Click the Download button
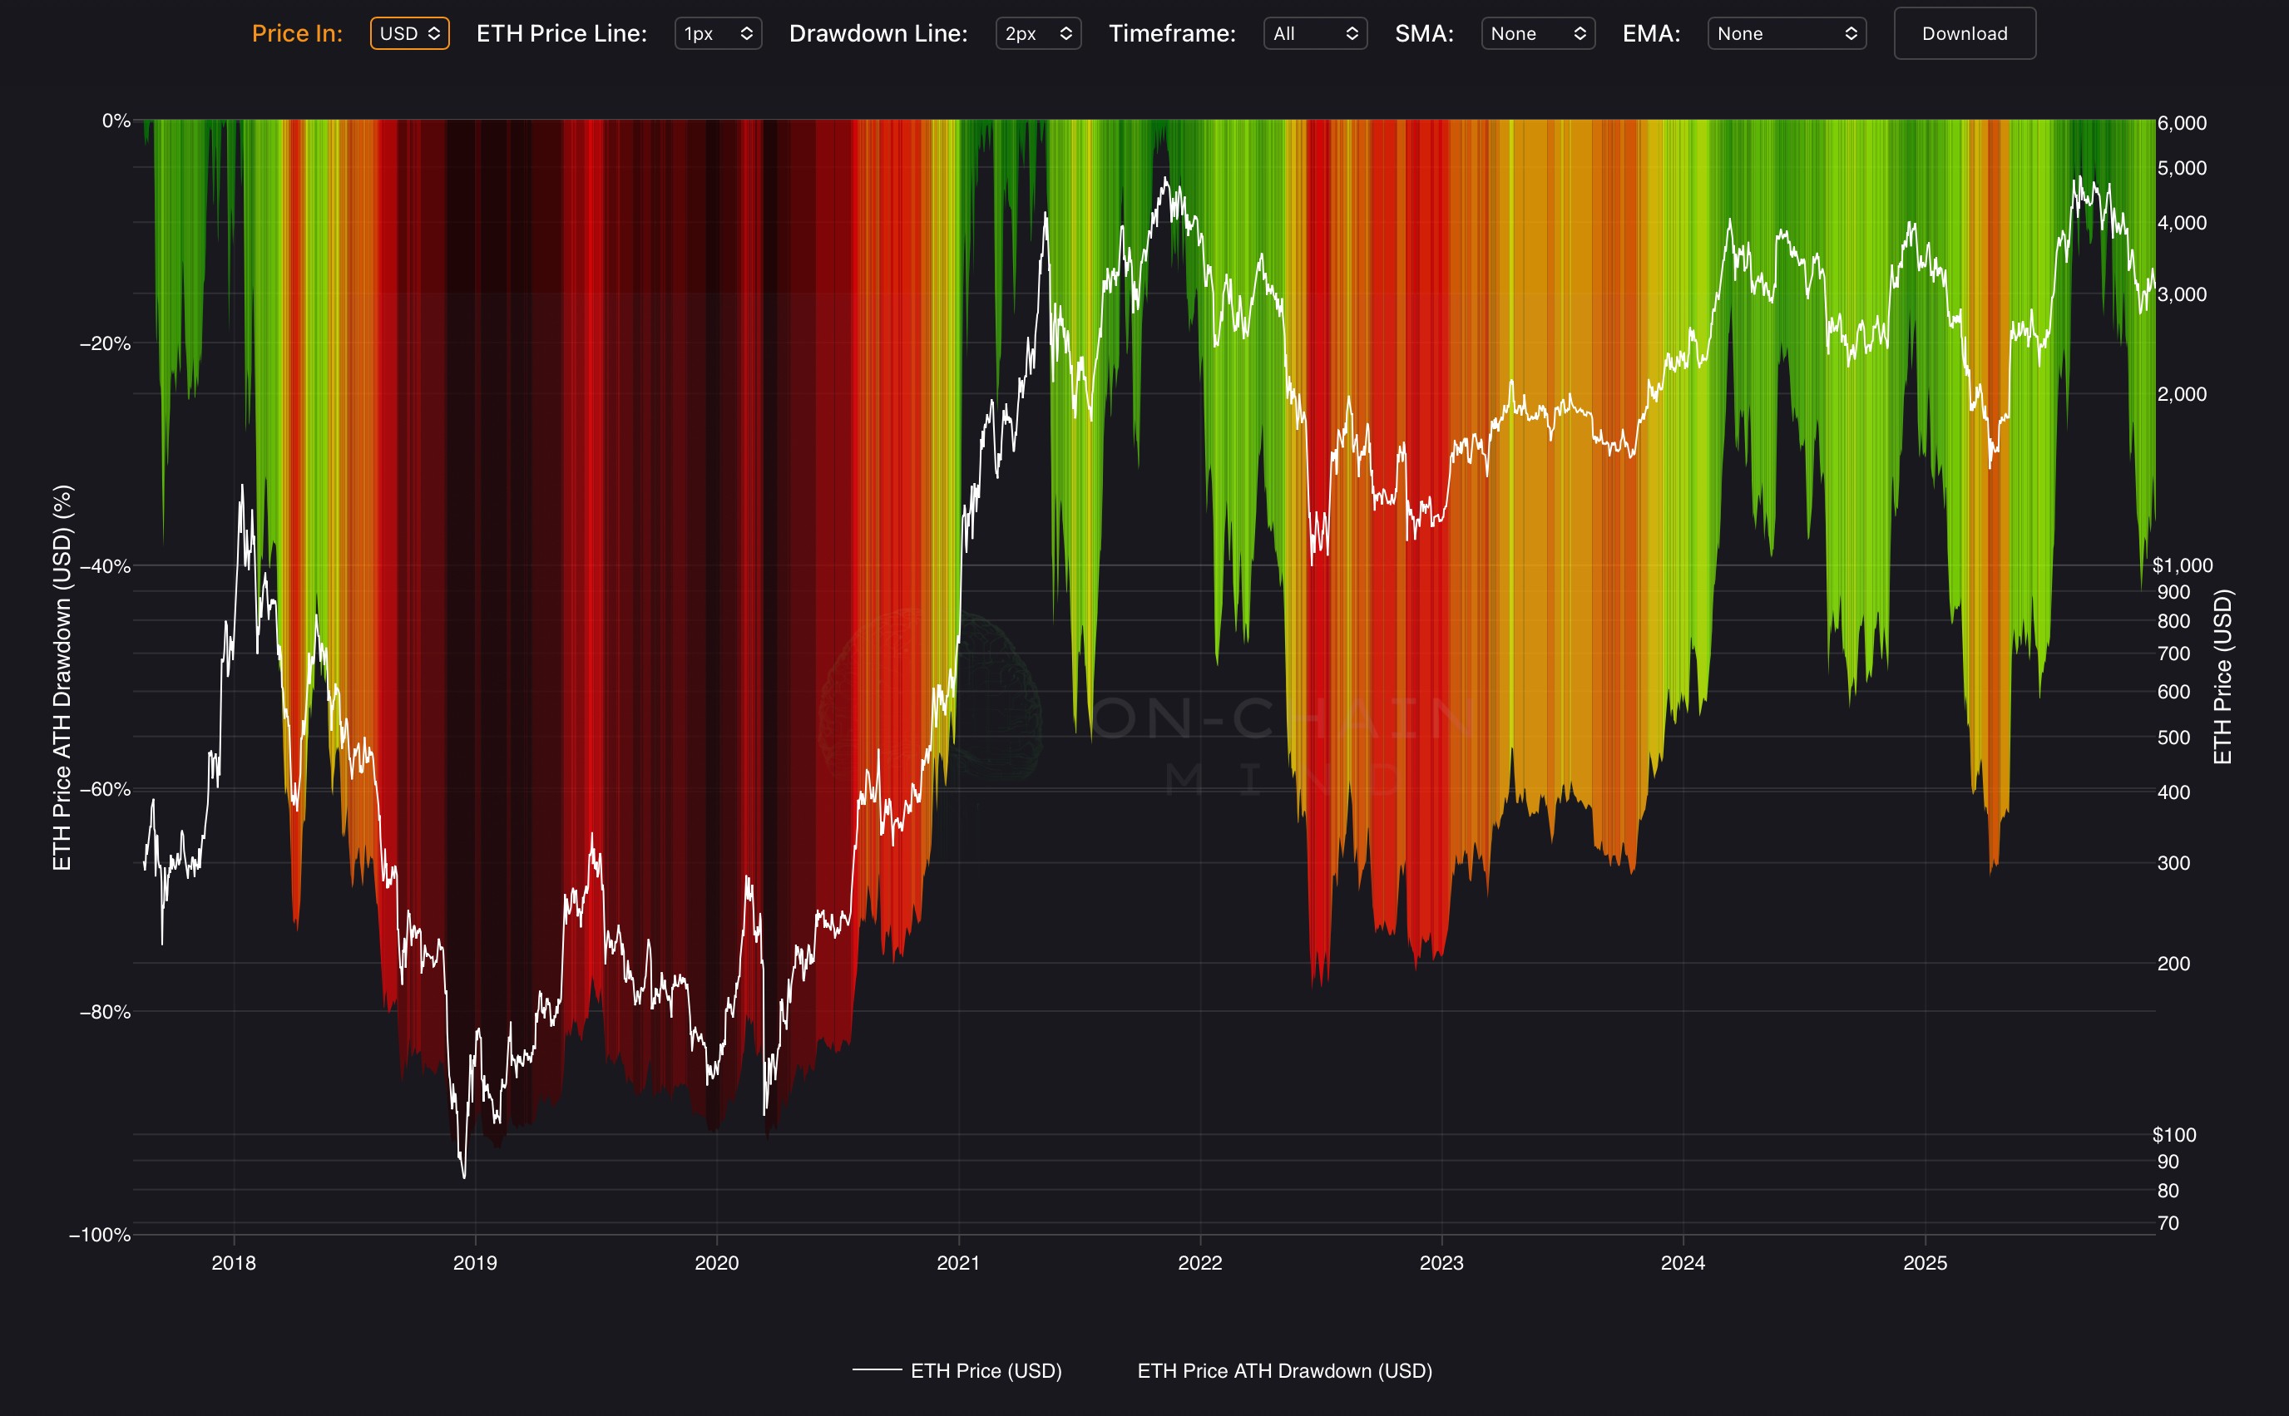 click(1964, 34)
